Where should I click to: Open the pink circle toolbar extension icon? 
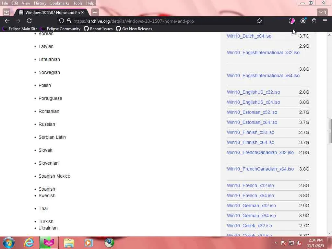pyautogui.click(x=292, y=21)
